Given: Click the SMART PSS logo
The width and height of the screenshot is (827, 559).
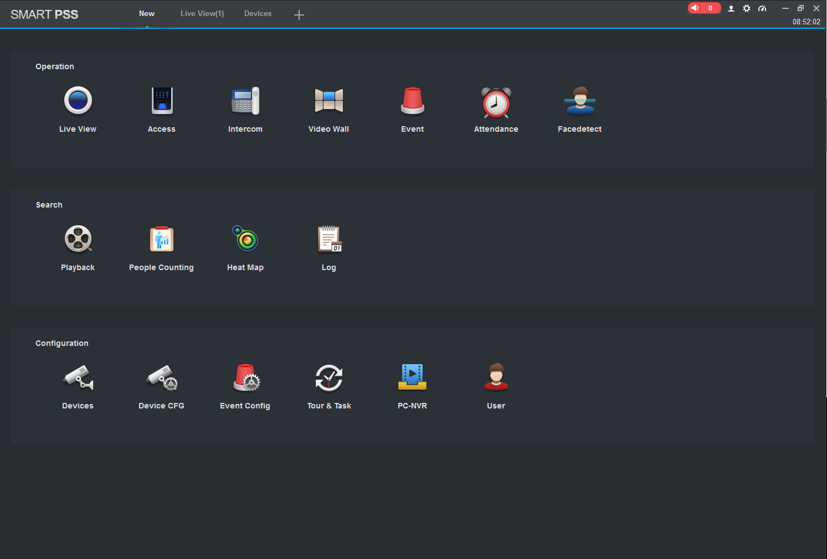Looking at the screenshot, I should (44, 14).
